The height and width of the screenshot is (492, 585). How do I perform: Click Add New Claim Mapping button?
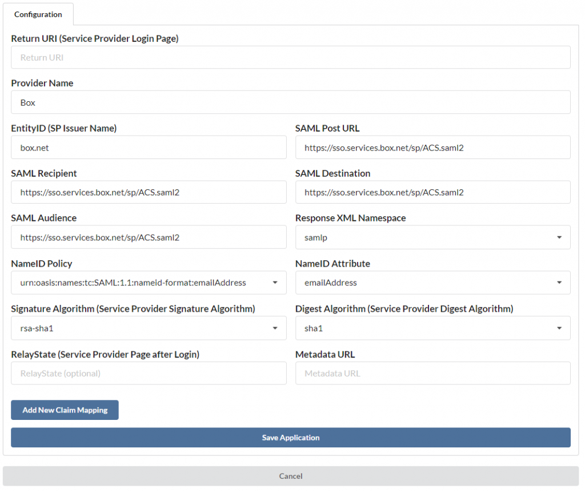click(x=65, y=410)
